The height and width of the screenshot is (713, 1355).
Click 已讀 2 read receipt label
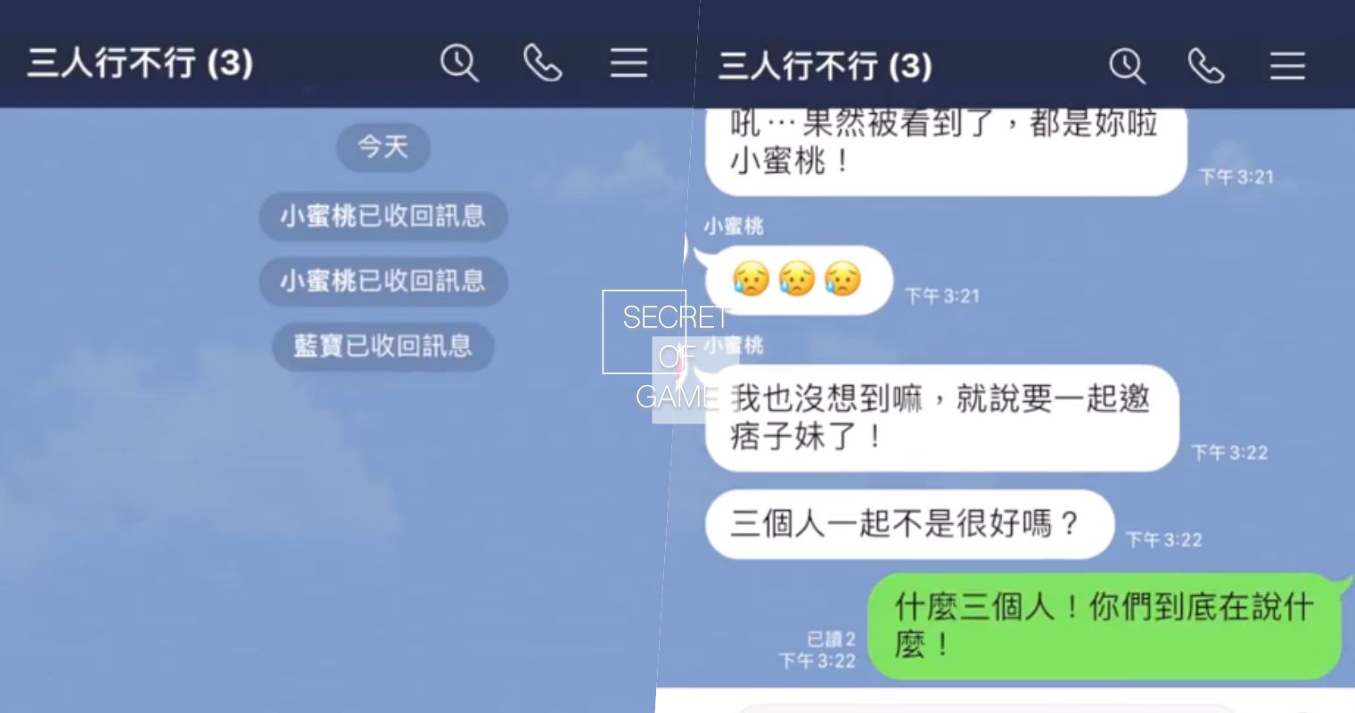coord(831,639)
